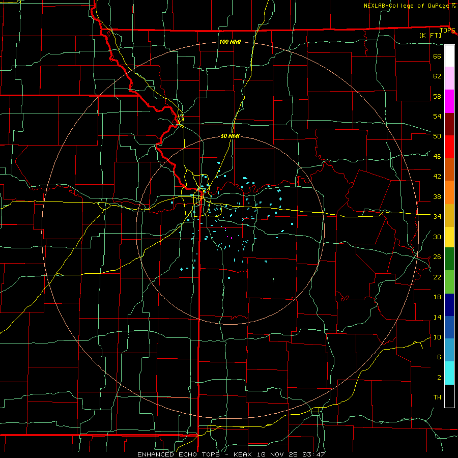Viewport: 458px width, 458px height.
Task: Click the legend value '46'
Action: tap(437, 157)
